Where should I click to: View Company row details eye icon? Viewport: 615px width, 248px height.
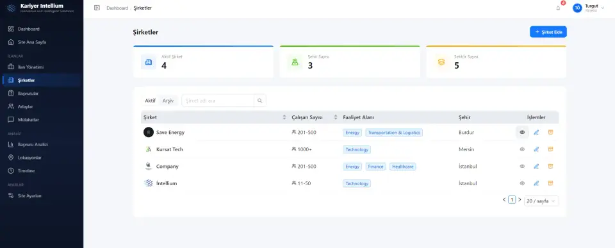pyautogui.click(x=522, y=167)
